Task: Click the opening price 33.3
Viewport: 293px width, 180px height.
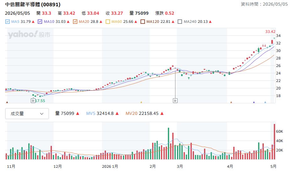Action: (x=47, y=13)
